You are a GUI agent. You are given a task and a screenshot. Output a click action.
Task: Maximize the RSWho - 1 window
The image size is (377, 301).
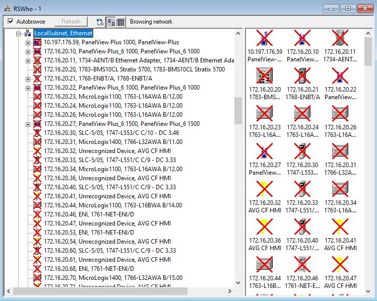pyautogui.click(x=348, y=9)
